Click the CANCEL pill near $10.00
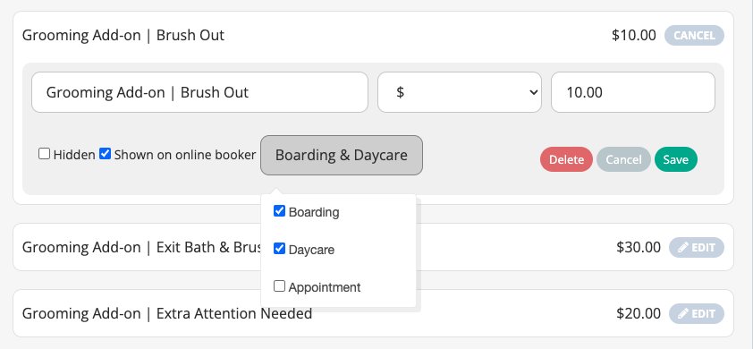The height and width of the screenshot is (349, 753). click(694, 36)
